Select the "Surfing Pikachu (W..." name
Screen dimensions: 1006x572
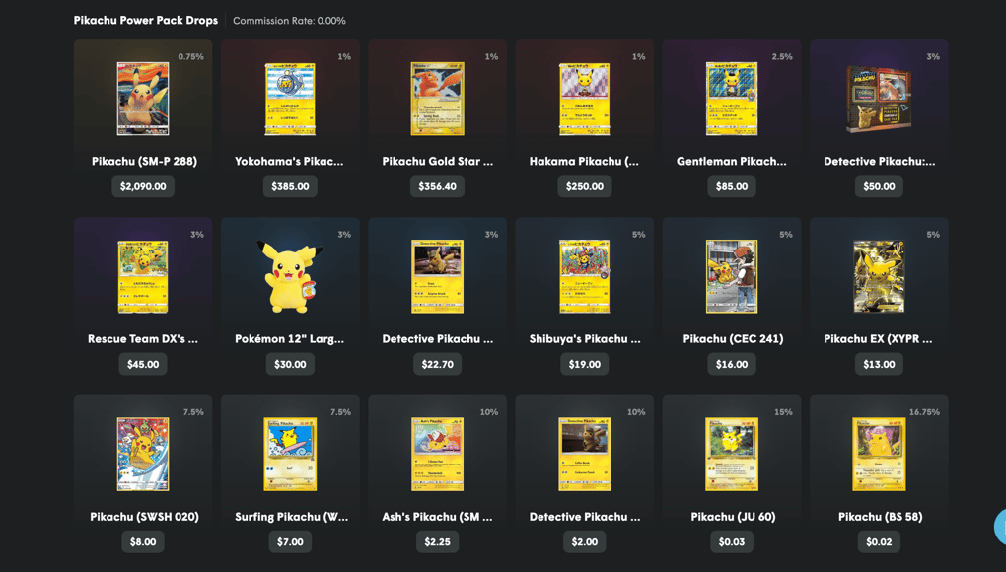(291, 517)
